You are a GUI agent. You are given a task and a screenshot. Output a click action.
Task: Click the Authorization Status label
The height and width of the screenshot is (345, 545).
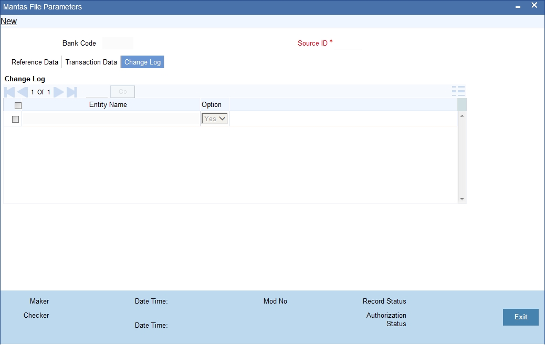[x=386, y=320]
